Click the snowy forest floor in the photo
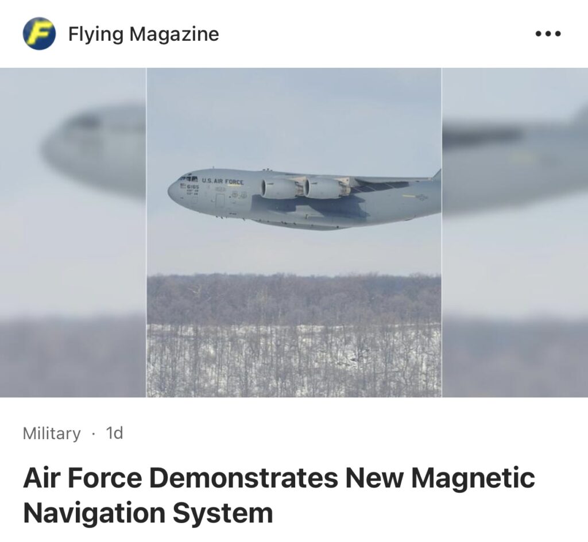This screenshot has width=588, height=542. [x=293, y=361]
